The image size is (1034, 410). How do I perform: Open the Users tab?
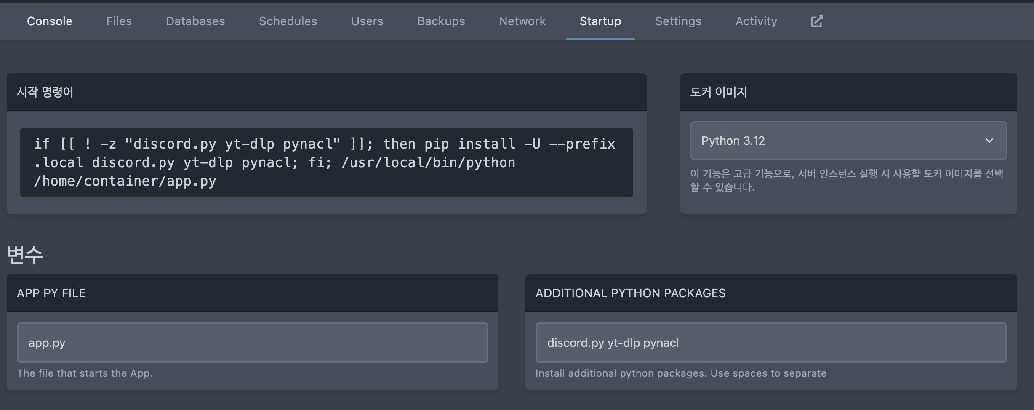pos(367,21)
